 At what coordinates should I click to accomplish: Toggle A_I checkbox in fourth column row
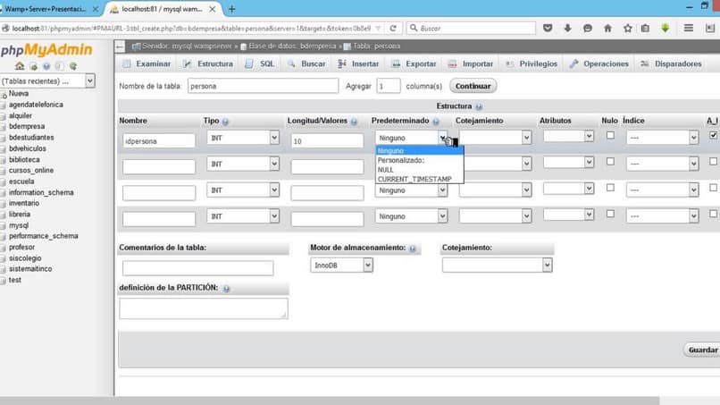pos(713,214)
